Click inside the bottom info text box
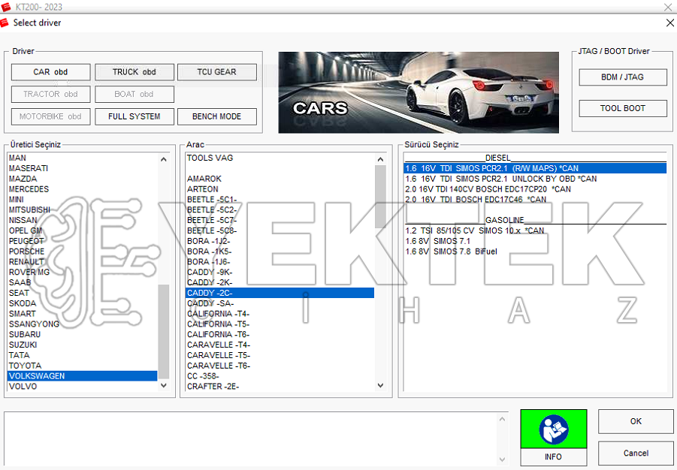Viewport: 677px width, 470px height. coord(250,439)
